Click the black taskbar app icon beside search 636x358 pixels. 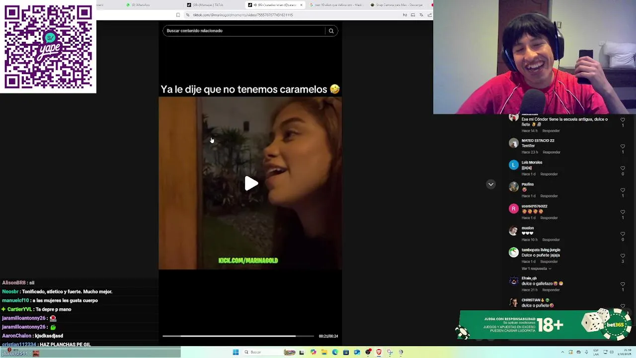pos(302,352)
